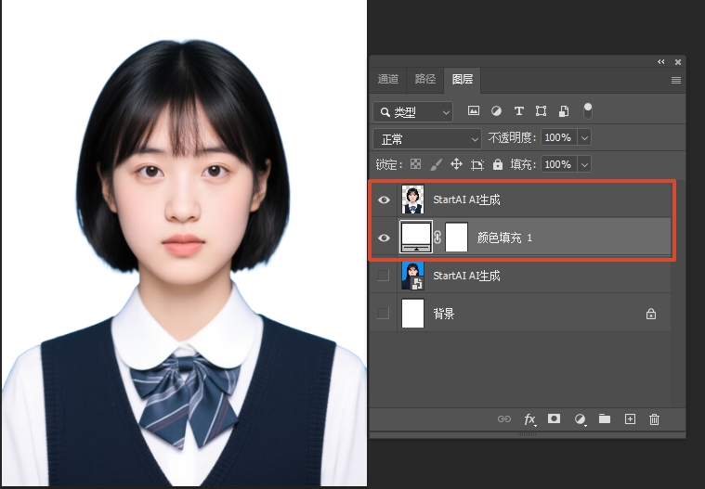The height and width of the screenshot is (489, 705).
Task: Select the blue-background StartAI layer thumbnail
Action: pos(412,276)
